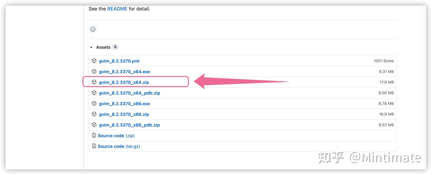
Task: Click file-zip icon beside Source code (zip)
Action: (x=94, y=135)
